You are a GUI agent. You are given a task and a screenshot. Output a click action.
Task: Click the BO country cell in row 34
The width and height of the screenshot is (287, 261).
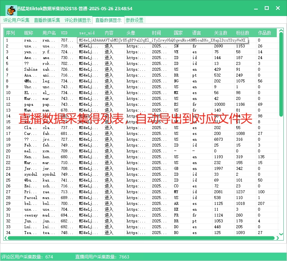[176, 233]
